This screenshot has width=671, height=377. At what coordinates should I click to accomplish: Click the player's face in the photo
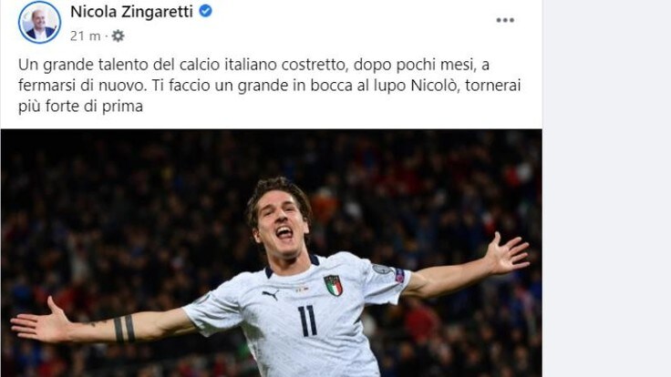280,224
